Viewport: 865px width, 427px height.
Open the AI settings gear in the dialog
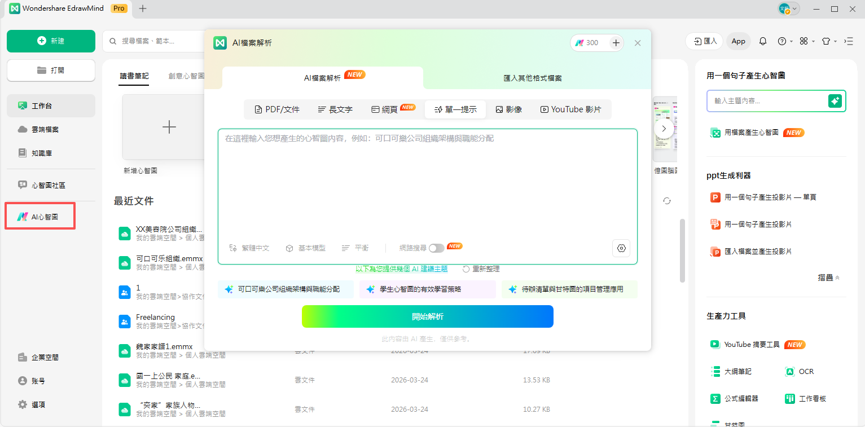tap(621, 248)
